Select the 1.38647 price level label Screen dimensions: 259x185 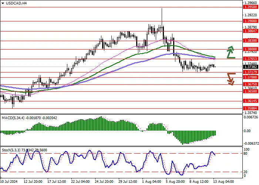[x=250, y=31]
